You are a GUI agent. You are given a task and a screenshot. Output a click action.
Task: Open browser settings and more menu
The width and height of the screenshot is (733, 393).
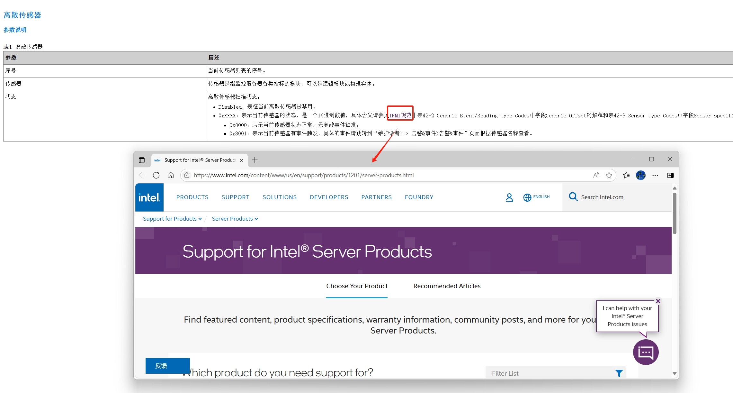[x=655, y=175]
